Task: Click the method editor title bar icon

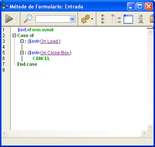Action: (5, 6)
